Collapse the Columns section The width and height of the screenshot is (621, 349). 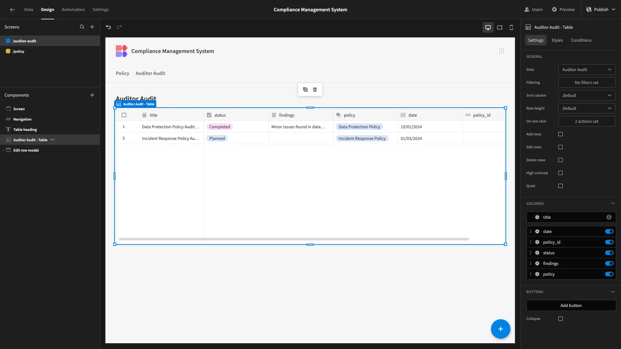(x=613, y=203)
